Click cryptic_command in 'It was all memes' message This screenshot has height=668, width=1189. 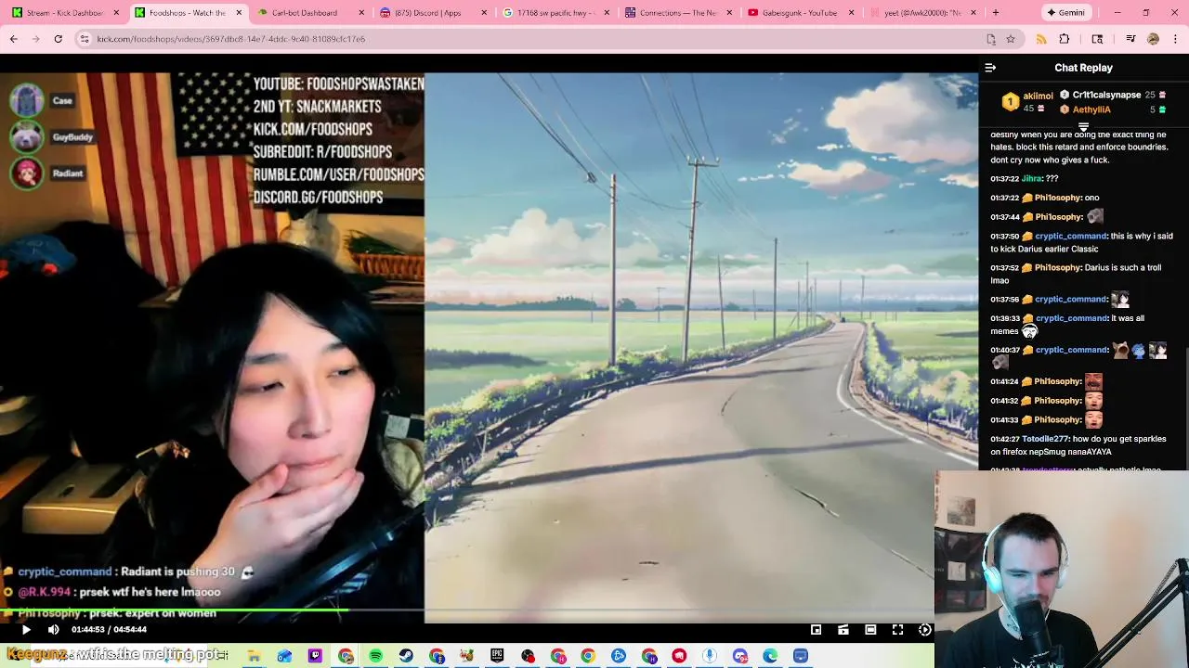click(1071, 318)
